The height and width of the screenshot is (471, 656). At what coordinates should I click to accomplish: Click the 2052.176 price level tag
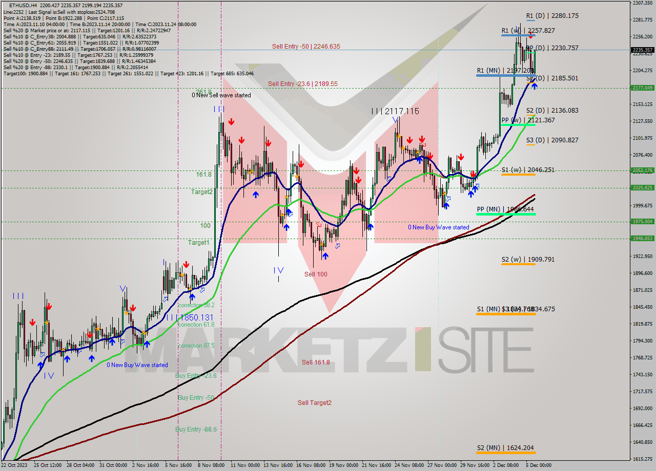[x=643, y=170]
